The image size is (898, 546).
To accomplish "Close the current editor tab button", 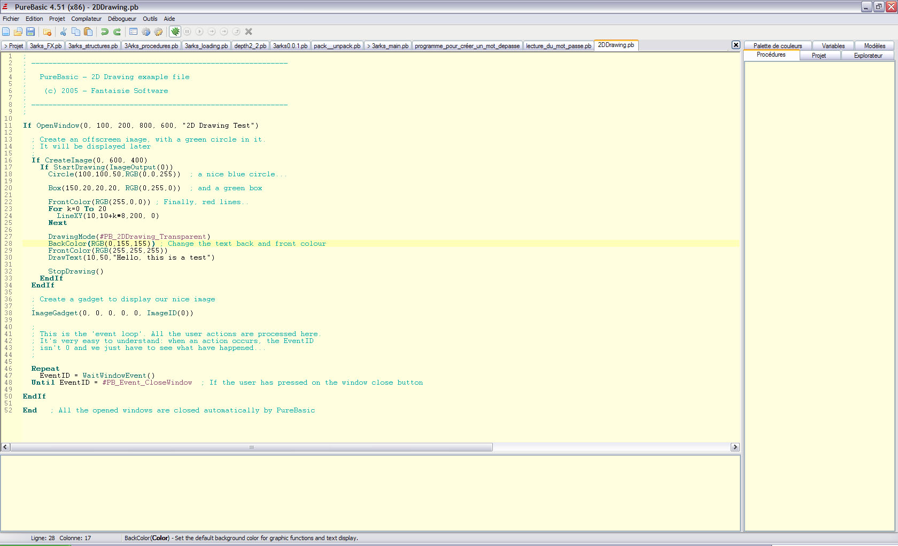I will 736,45.
